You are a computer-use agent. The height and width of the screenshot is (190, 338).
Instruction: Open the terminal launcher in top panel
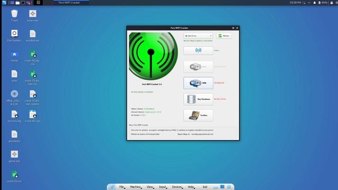click(23, 3)
